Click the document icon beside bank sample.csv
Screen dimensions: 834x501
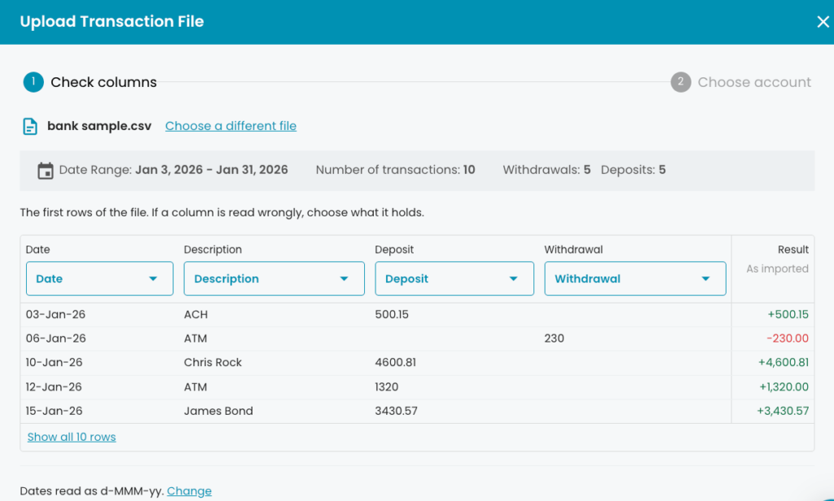[x=30, y=126]
